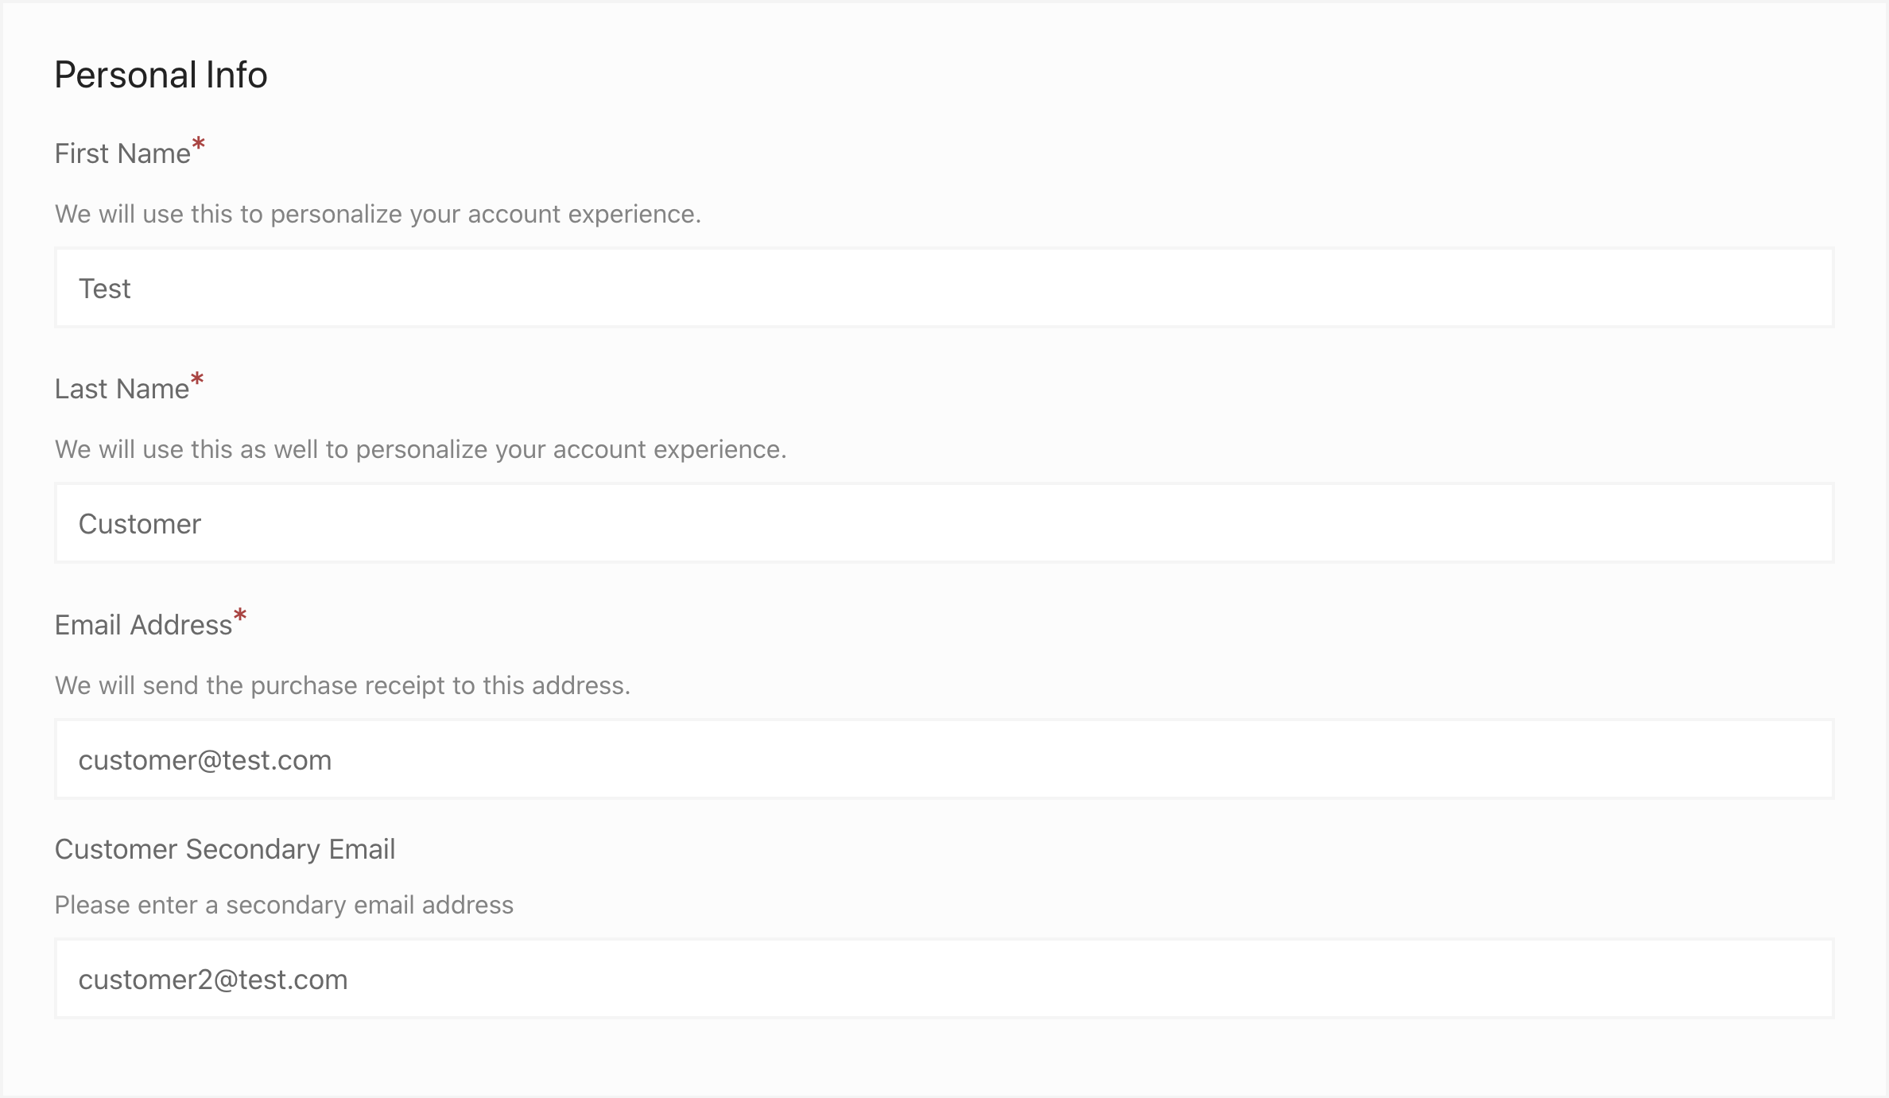This screenshot has height=1098, width=1889.
Task: Click the Last Name input field
Action: [944, 523]
